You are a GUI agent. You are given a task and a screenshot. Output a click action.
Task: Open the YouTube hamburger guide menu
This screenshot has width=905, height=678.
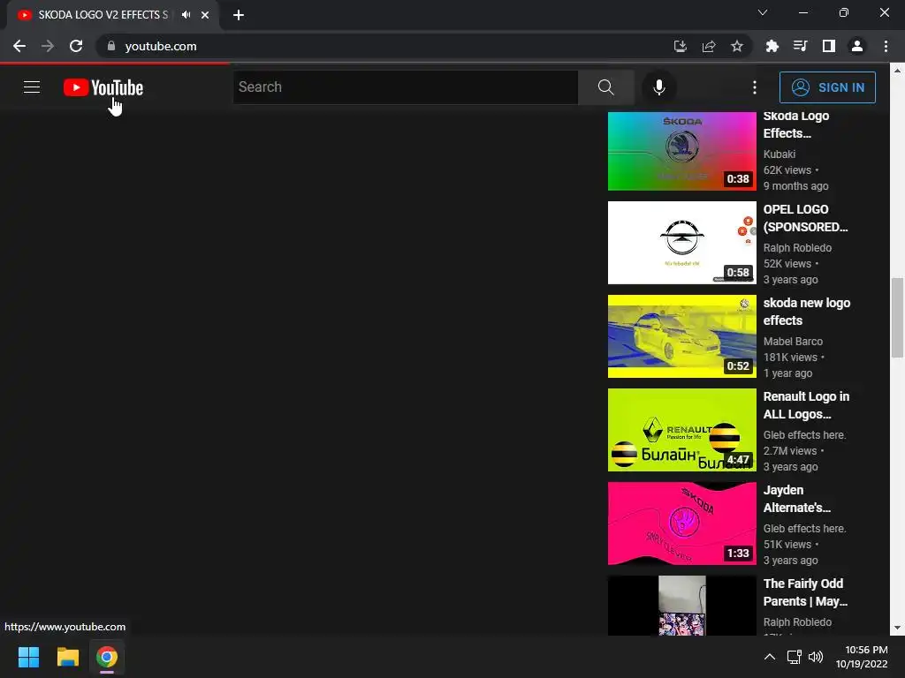pyautogui.click(x=32, y=87)
